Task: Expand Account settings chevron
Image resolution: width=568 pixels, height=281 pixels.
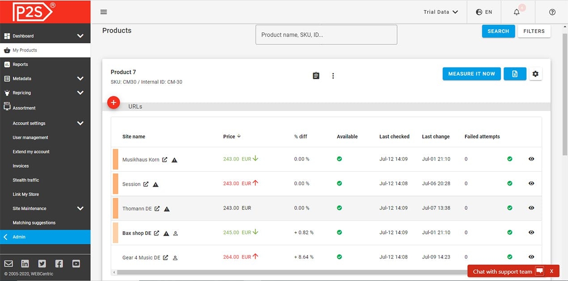Action: pos(80,123)
